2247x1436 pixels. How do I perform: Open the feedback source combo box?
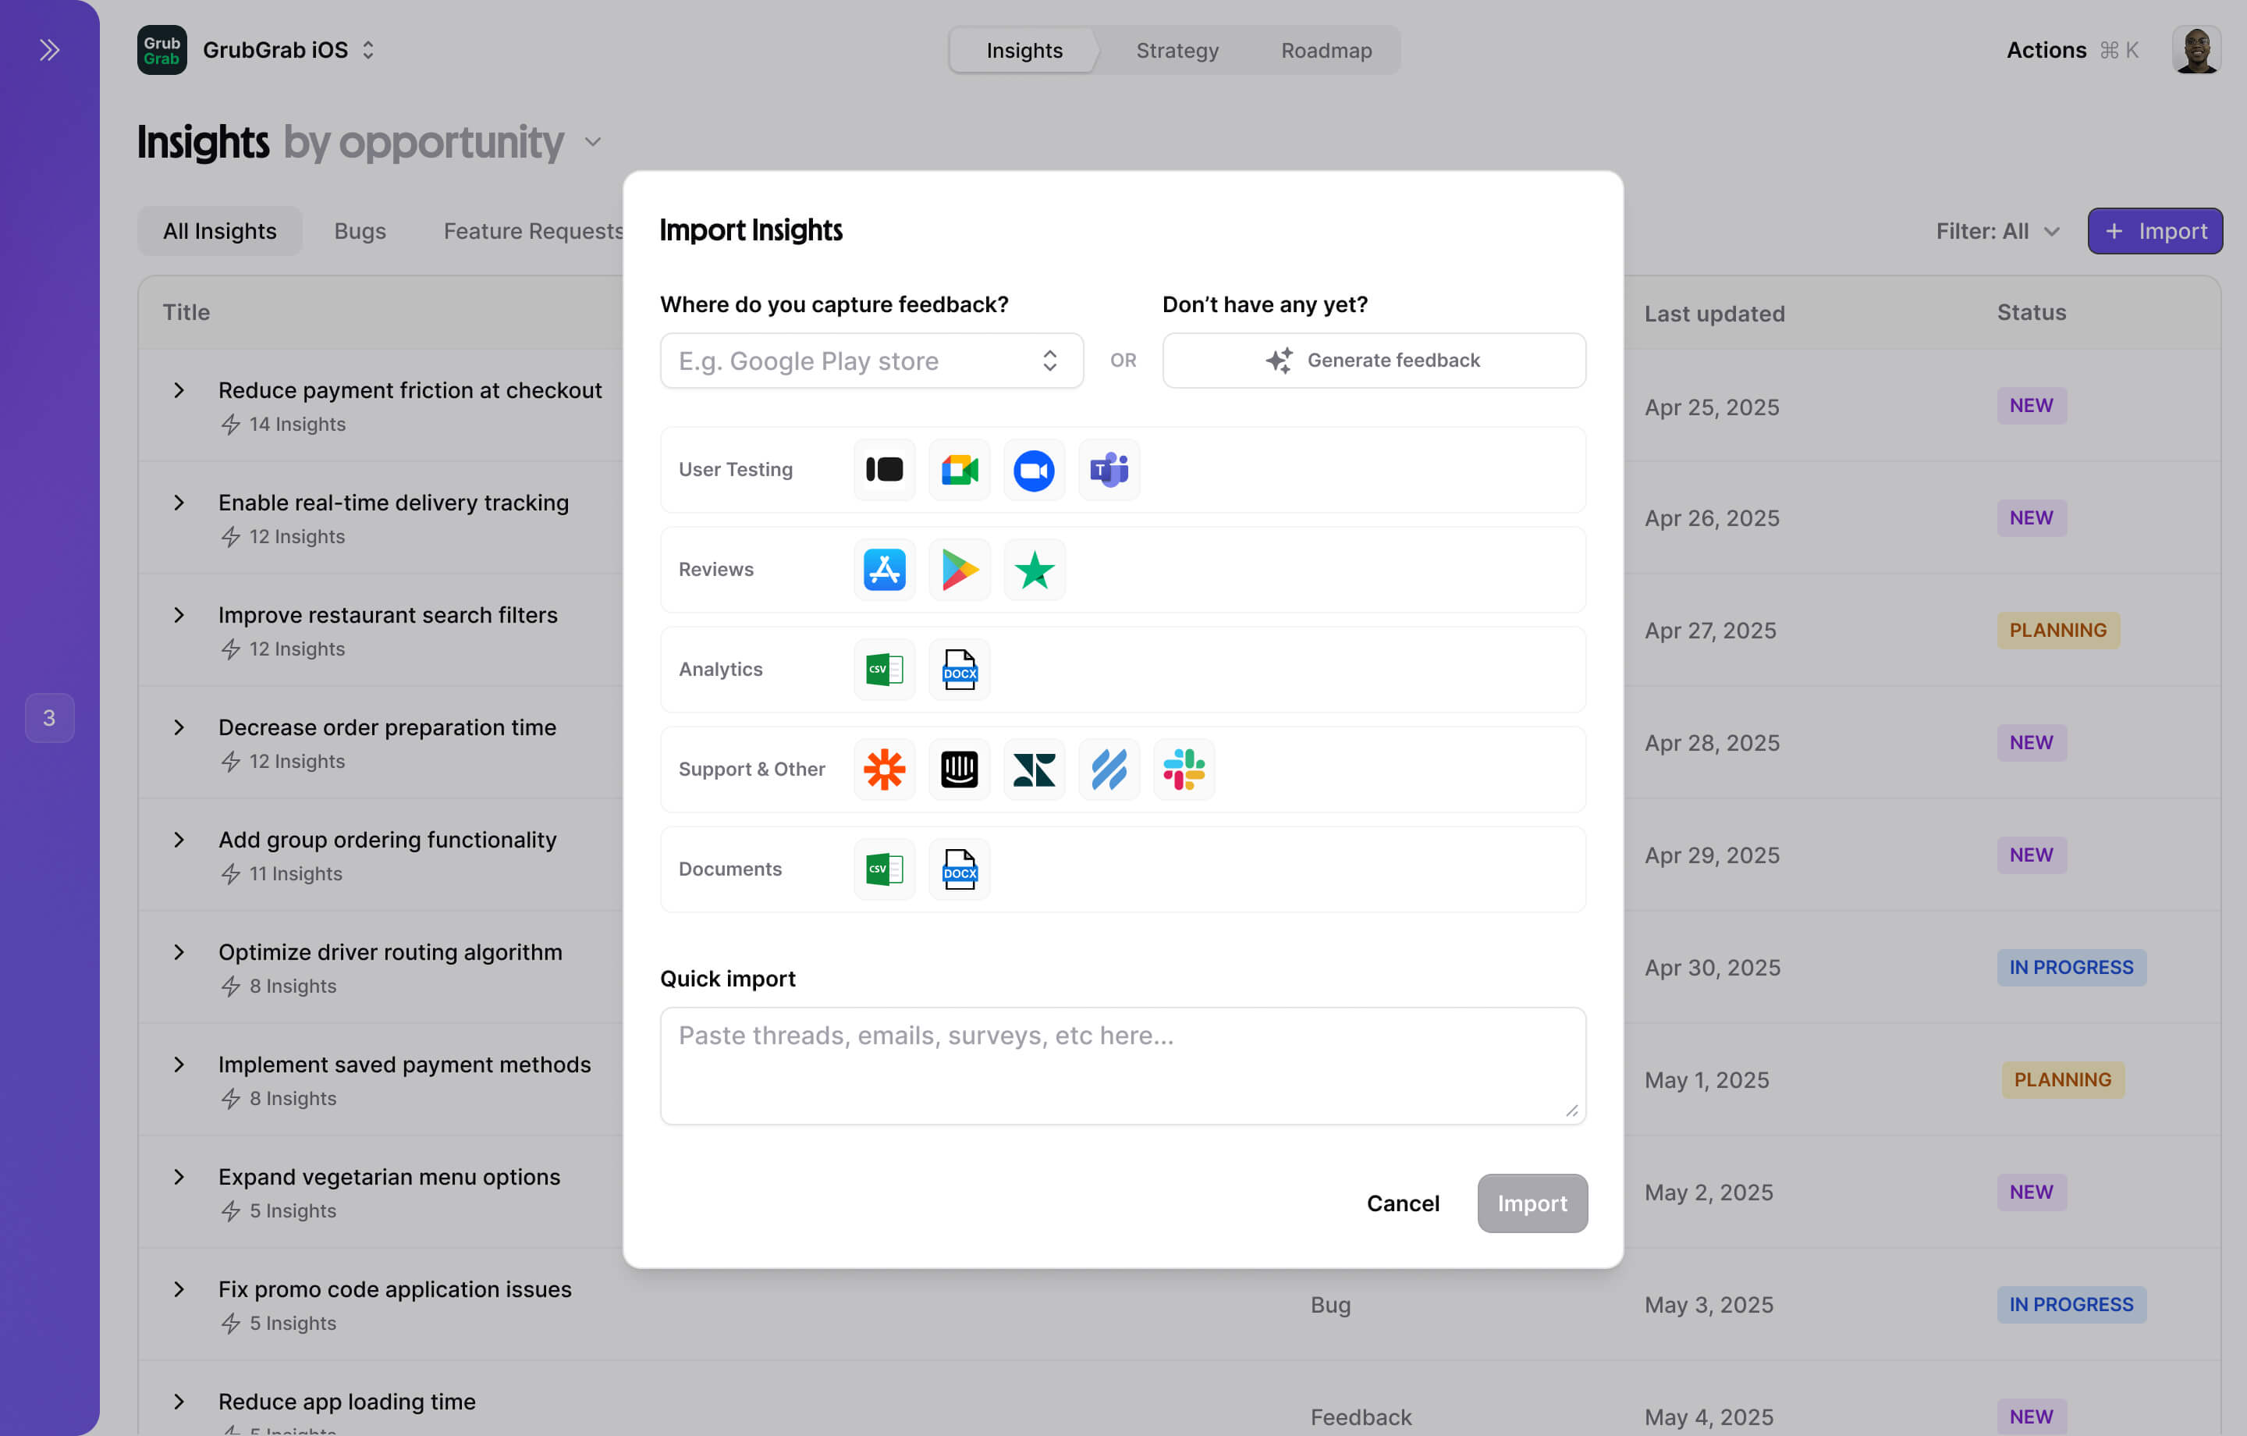pos(871,361)
